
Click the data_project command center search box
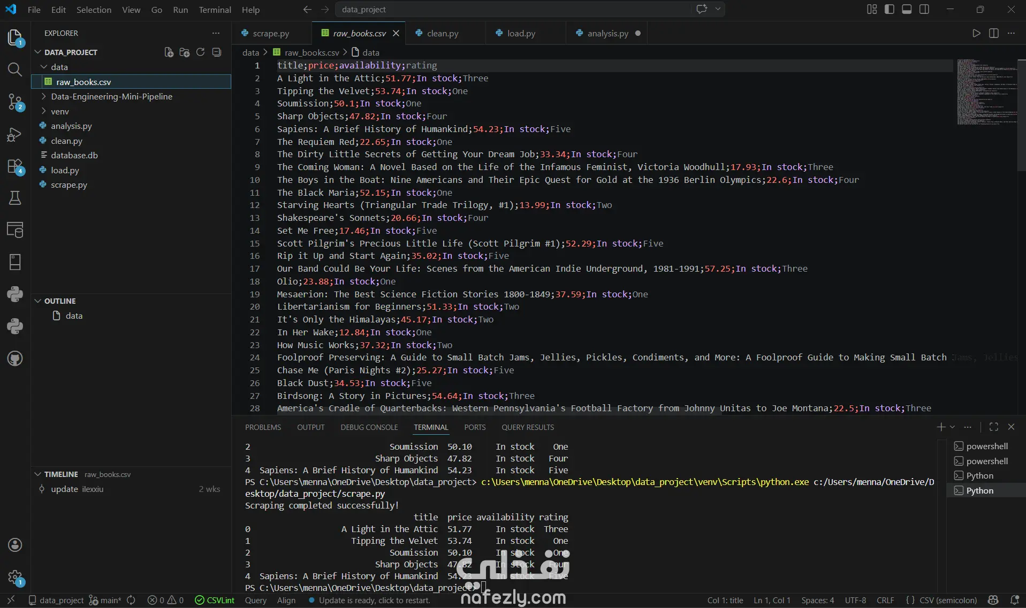click(x=513, y=10)
